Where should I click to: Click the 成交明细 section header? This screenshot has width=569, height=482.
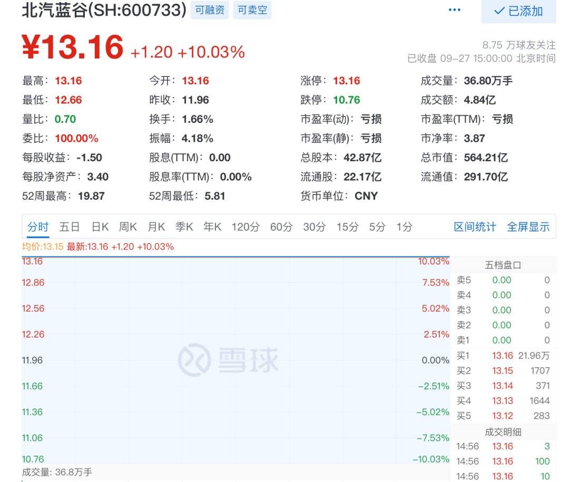pyautogui.click(x=503, y=432)
